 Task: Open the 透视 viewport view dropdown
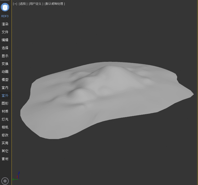(x=23, y=4)
